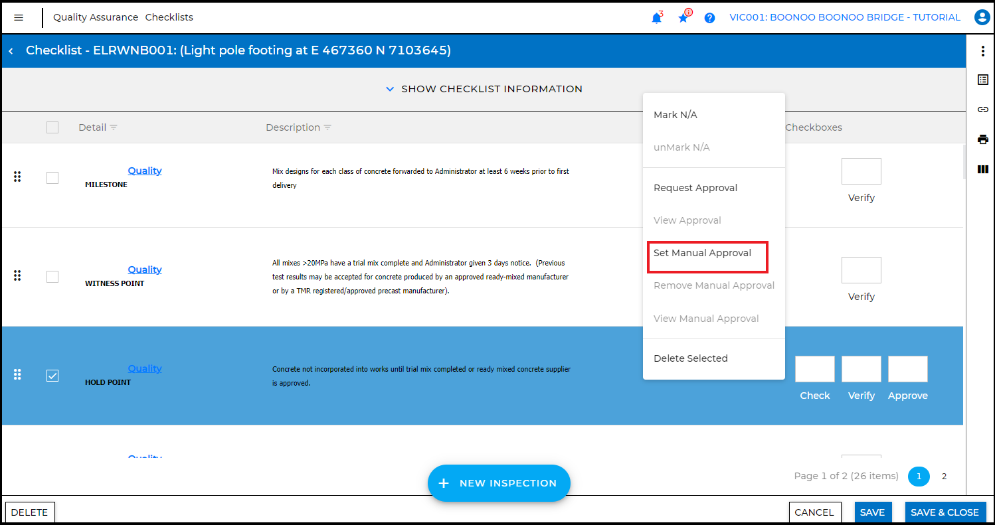Toggle the select-all checkbox in header
Viewport: 995px width, 525px height.
click(x=52, y=127)
